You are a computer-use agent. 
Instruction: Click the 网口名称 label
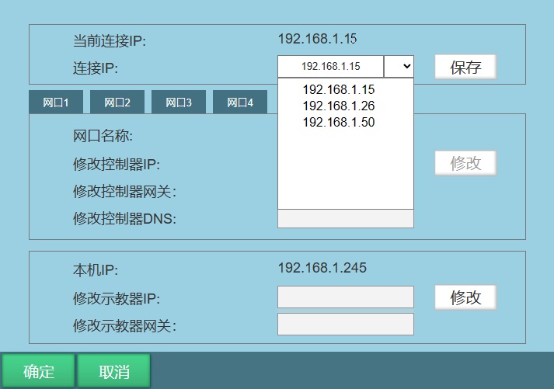(103, 137)
